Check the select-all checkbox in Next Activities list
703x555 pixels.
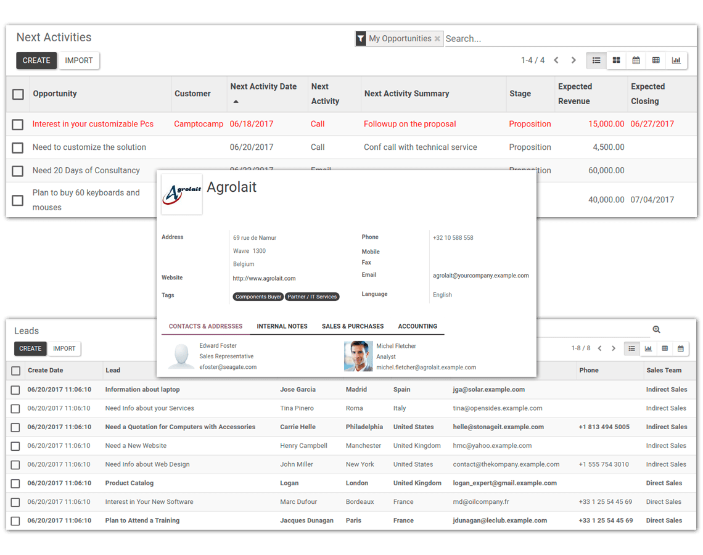pos(18,94)
